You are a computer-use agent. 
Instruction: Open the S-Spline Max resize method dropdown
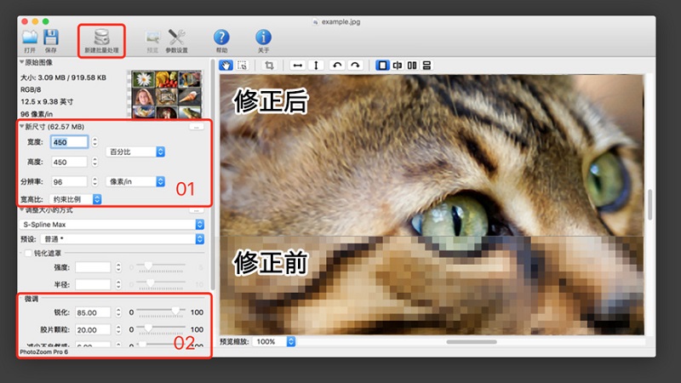click(112, 225)
